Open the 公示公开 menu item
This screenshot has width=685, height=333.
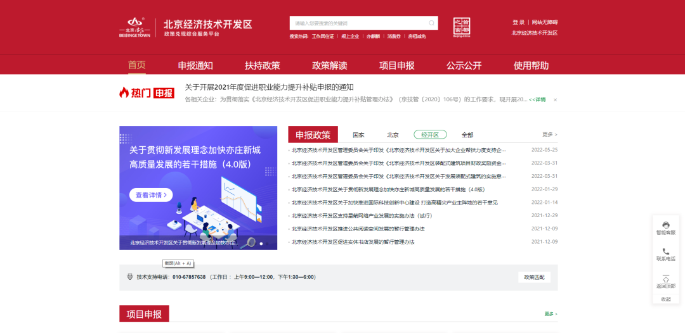coord(464,66)
